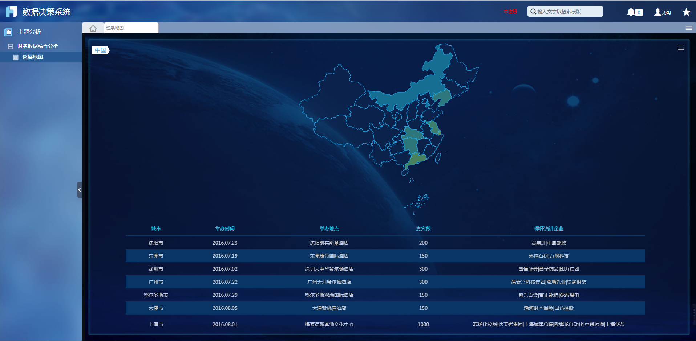Select the 上海市 city cell
Viewport: 696px width, 341px height.
tap(156, 324)
